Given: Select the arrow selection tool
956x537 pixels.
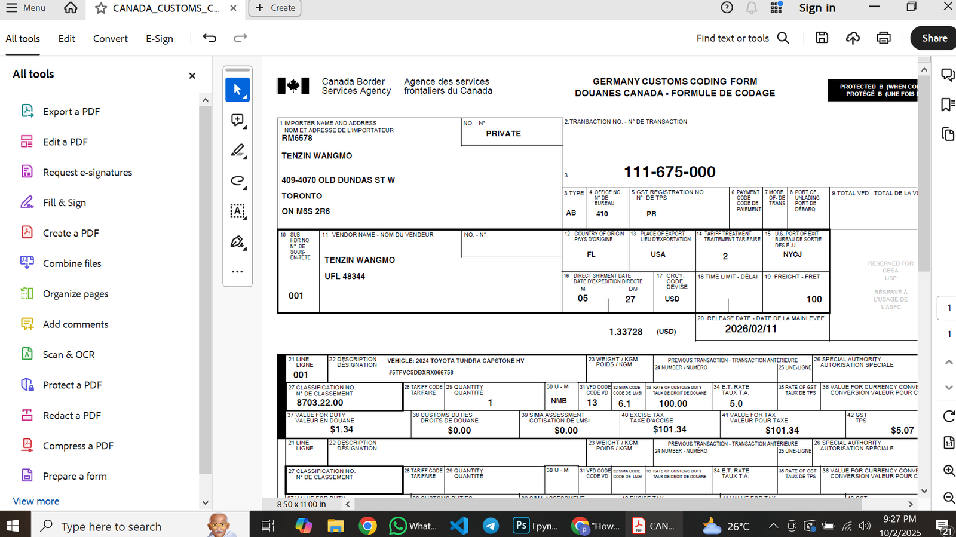Looking at the screenshot, I should [237, 90].
